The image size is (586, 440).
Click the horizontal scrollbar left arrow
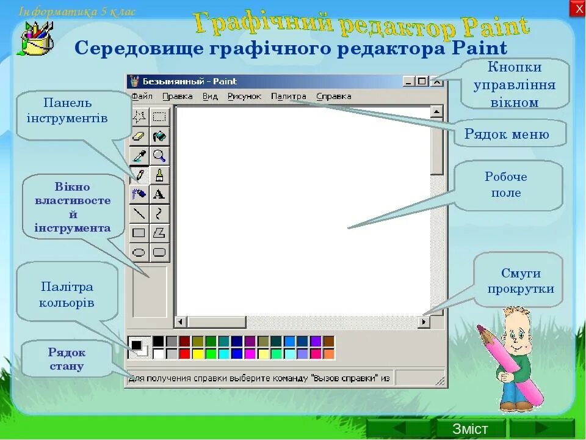(x=181, y=322)
